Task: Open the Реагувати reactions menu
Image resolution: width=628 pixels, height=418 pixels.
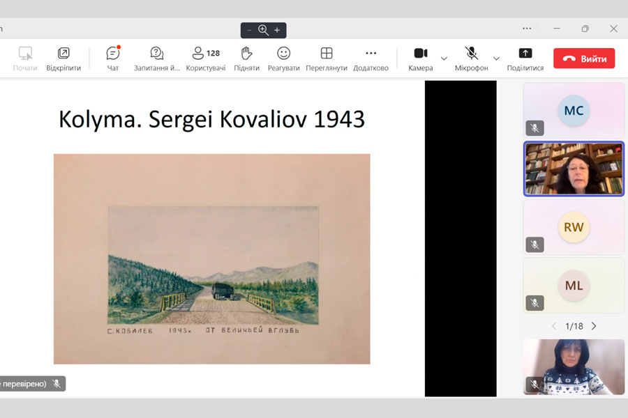Action: click(x=283, y=54)
